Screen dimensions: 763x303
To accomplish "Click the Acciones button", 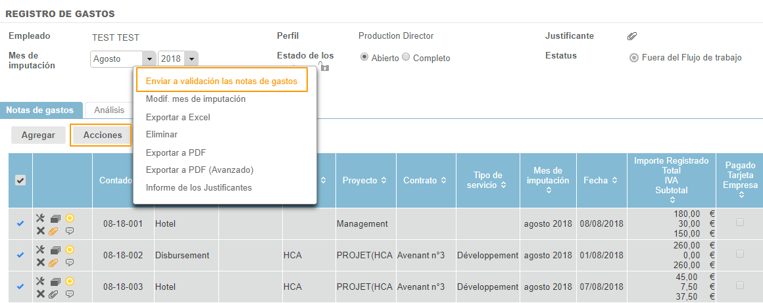I will (102, 135).
